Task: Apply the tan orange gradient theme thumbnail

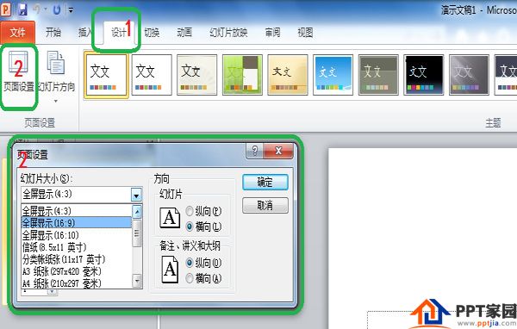Action: coord(288,75)
